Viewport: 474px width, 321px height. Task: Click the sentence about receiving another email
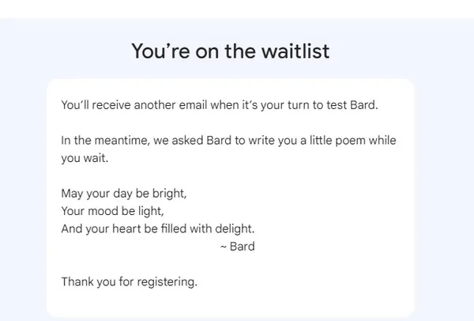click(220, 105)
